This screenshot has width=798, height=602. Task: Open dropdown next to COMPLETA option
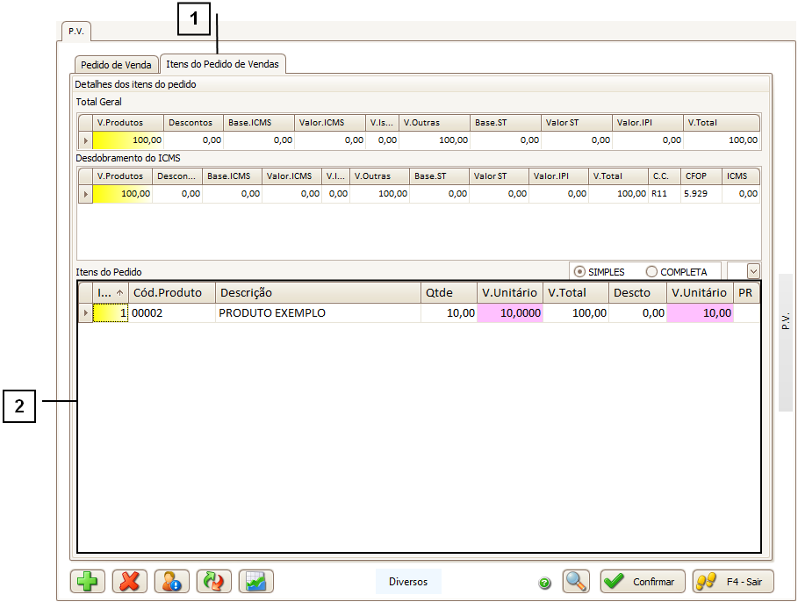pyautogui.click(x=753, y=271)
